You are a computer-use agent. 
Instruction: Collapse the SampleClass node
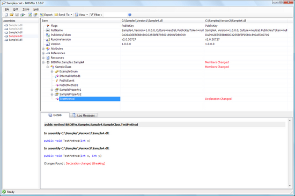48,67
